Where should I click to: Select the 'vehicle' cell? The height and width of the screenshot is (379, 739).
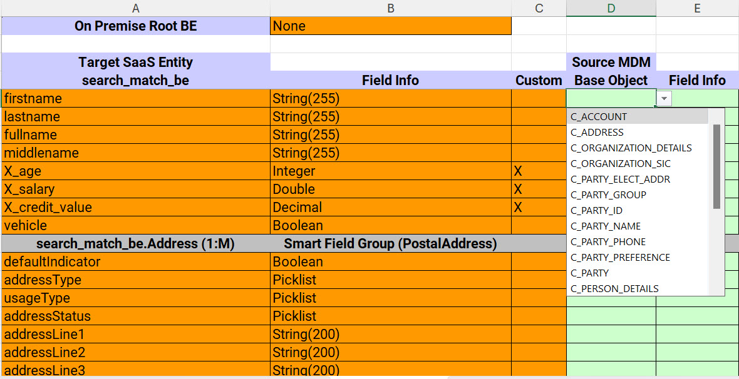(136, 226)
